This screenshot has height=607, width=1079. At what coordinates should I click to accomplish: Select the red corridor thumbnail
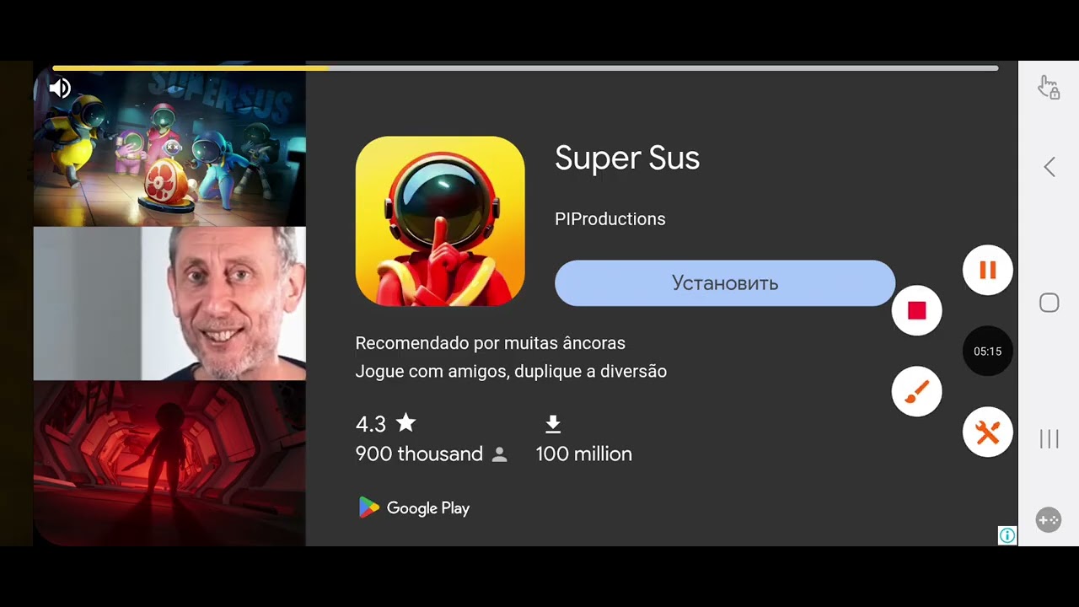point(169,463)
